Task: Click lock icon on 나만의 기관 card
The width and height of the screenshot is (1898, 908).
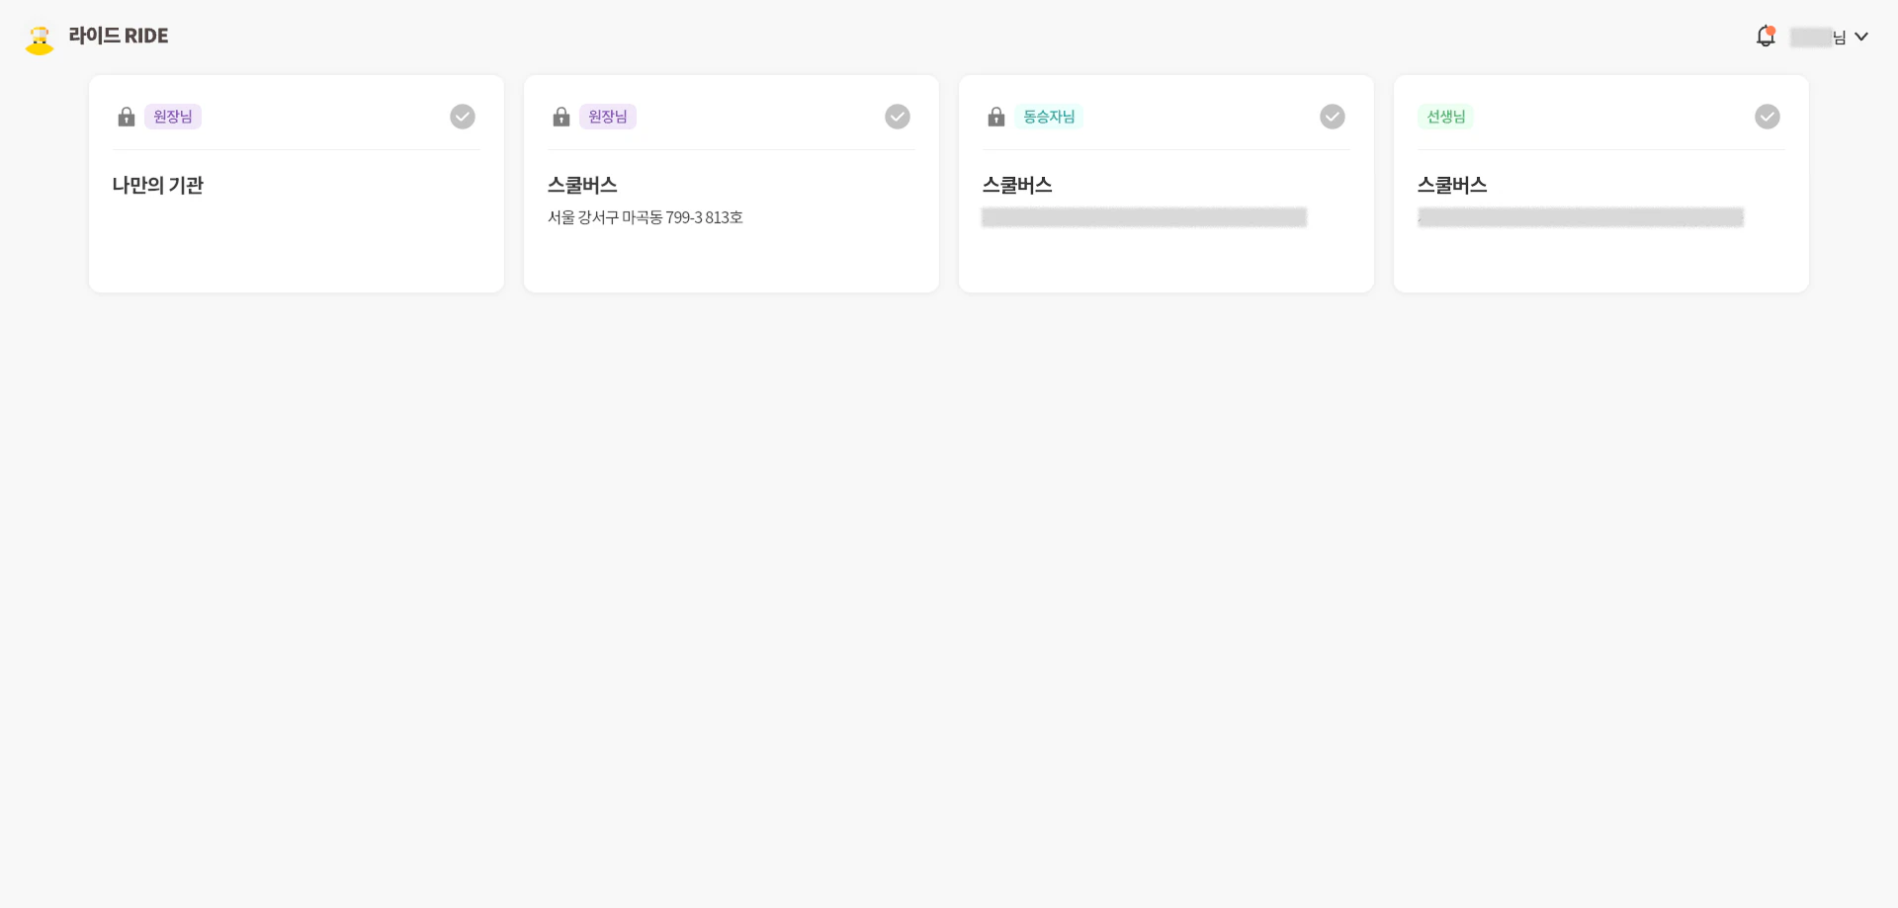Action: (127, 118)
